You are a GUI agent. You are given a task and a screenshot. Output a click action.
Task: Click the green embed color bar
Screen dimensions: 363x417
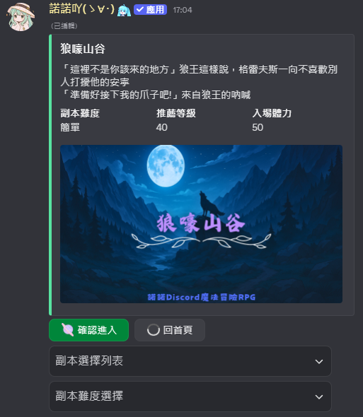click(50, 175)
